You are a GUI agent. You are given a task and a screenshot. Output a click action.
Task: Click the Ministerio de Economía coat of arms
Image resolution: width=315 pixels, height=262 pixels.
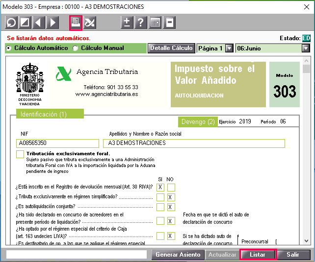(x=30, y=78)
